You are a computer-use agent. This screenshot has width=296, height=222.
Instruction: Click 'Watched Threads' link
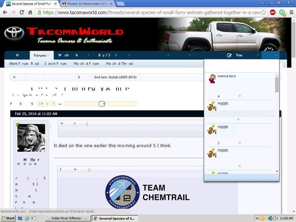pyautogui.click(x=119, y=64)
